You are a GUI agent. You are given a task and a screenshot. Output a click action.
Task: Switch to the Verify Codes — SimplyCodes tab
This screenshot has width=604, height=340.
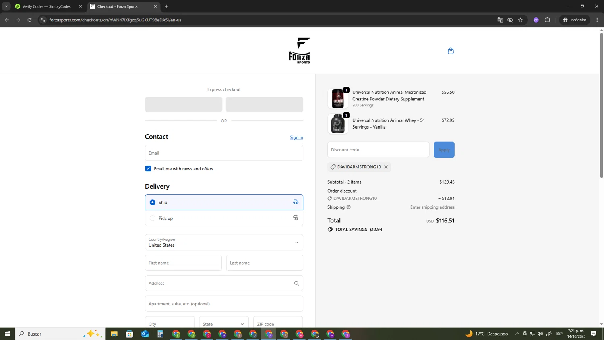46,6
